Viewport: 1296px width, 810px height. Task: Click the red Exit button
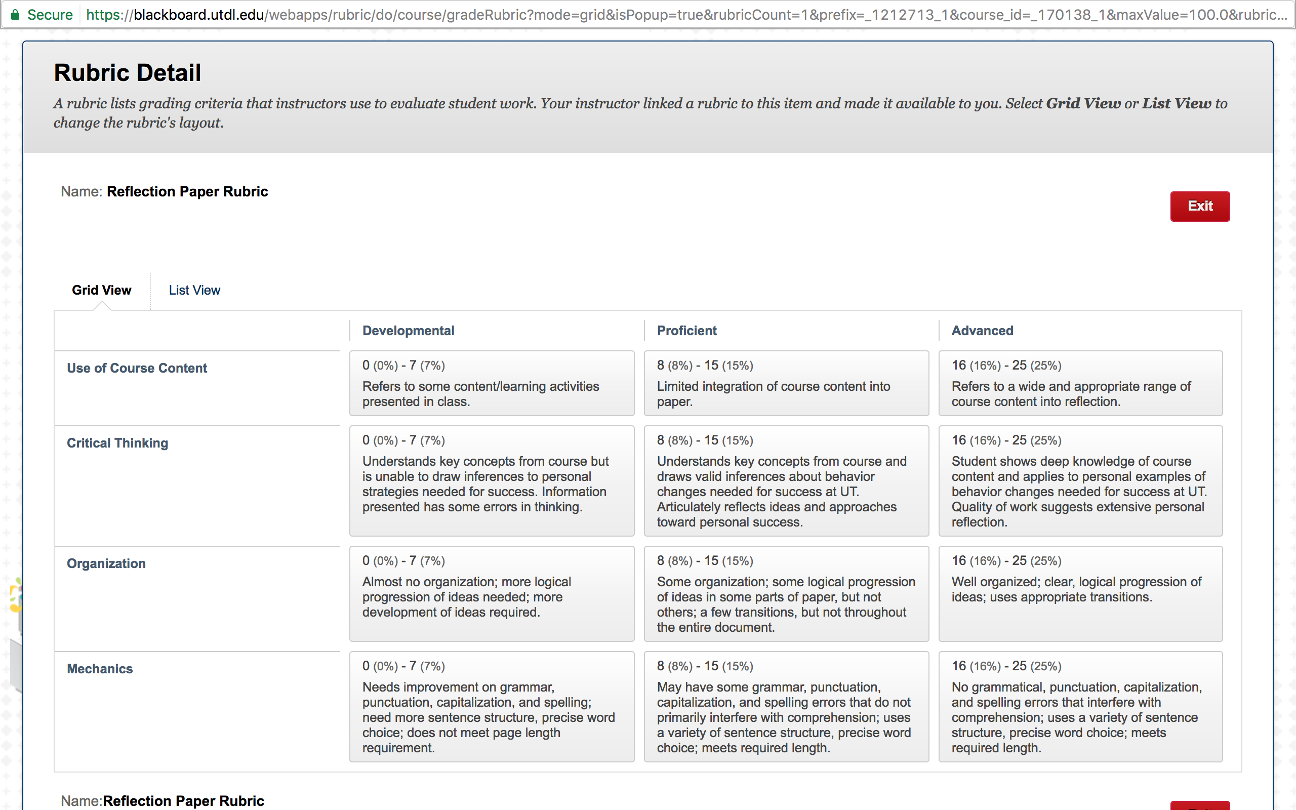(1200, 206)
